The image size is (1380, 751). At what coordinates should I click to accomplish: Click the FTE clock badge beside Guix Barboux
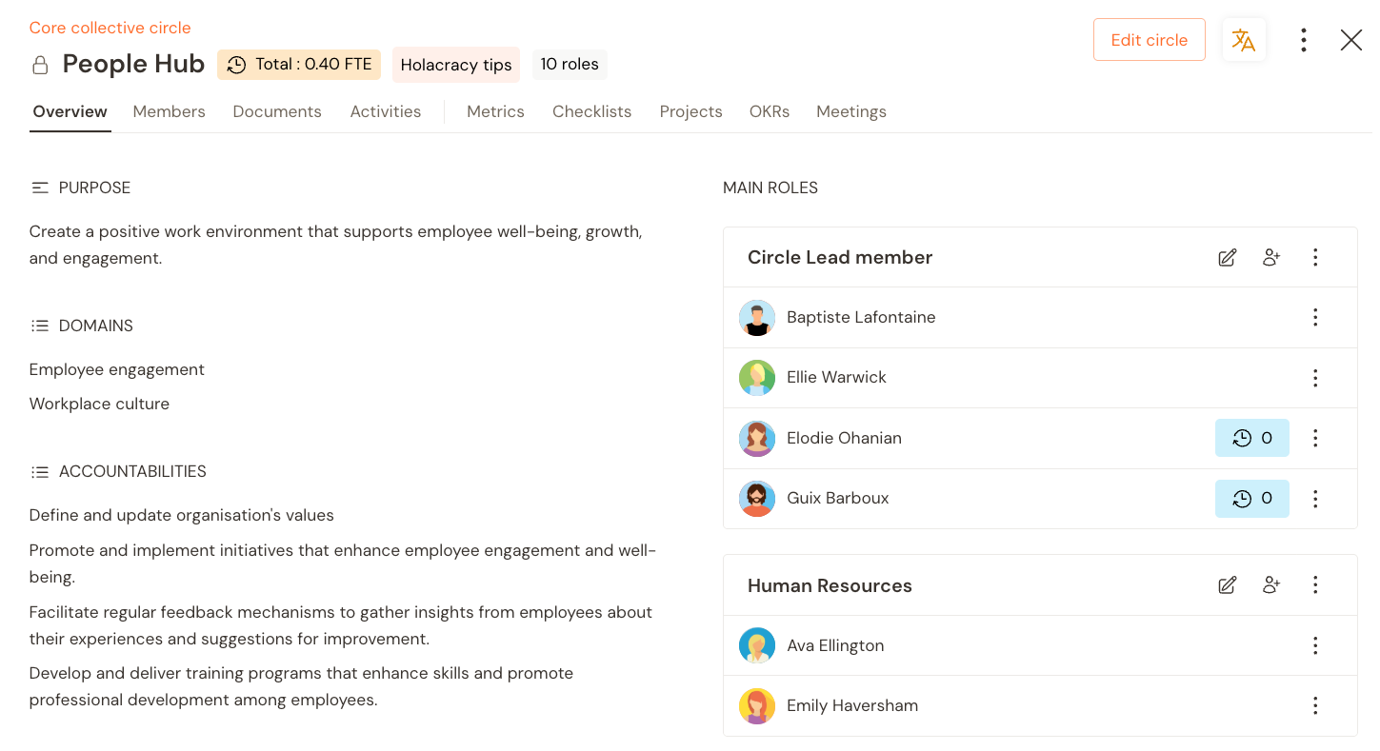(1251, 498)
